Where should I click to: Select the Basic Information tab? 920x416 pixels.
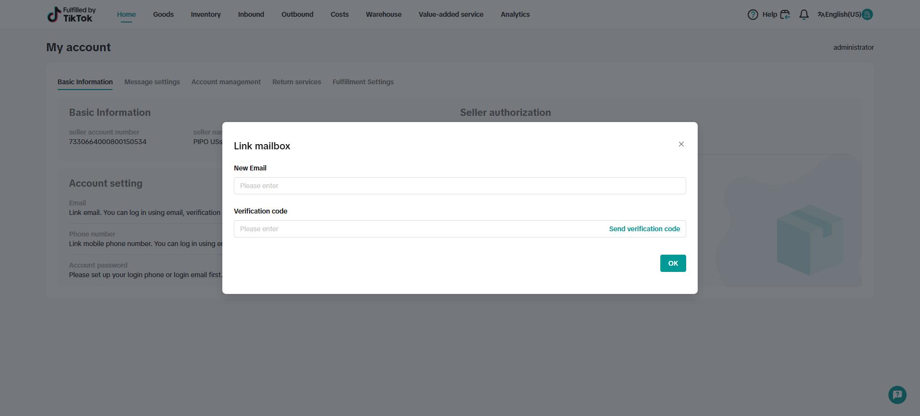click(85, 82)
